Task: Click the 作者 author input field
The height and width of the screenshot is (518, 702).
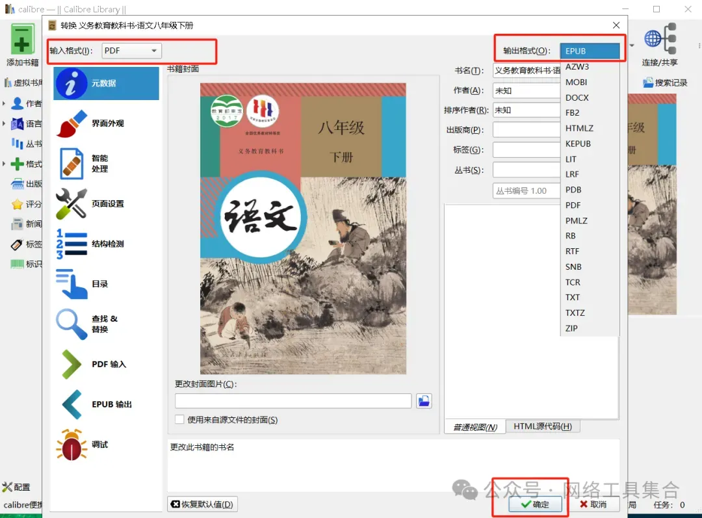Action: coord(526,90)
